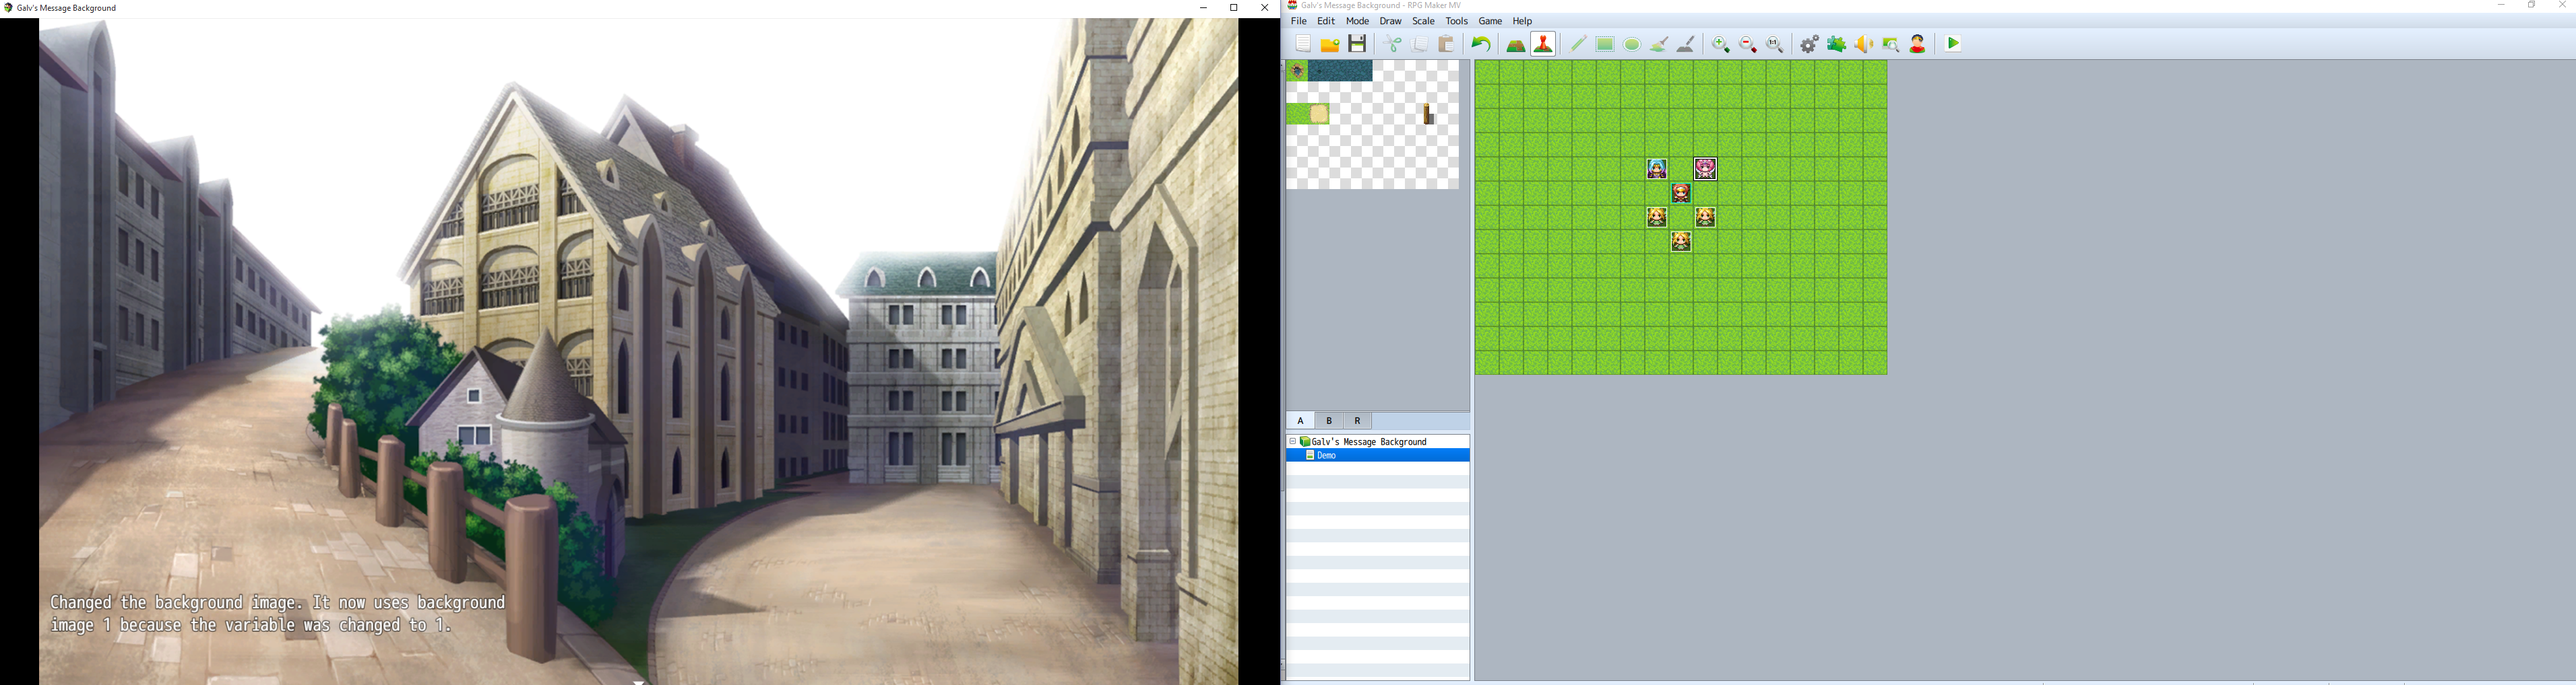
Task: Collapse the Galv's Message Background tree node
Action: [x=1292, y=441]
